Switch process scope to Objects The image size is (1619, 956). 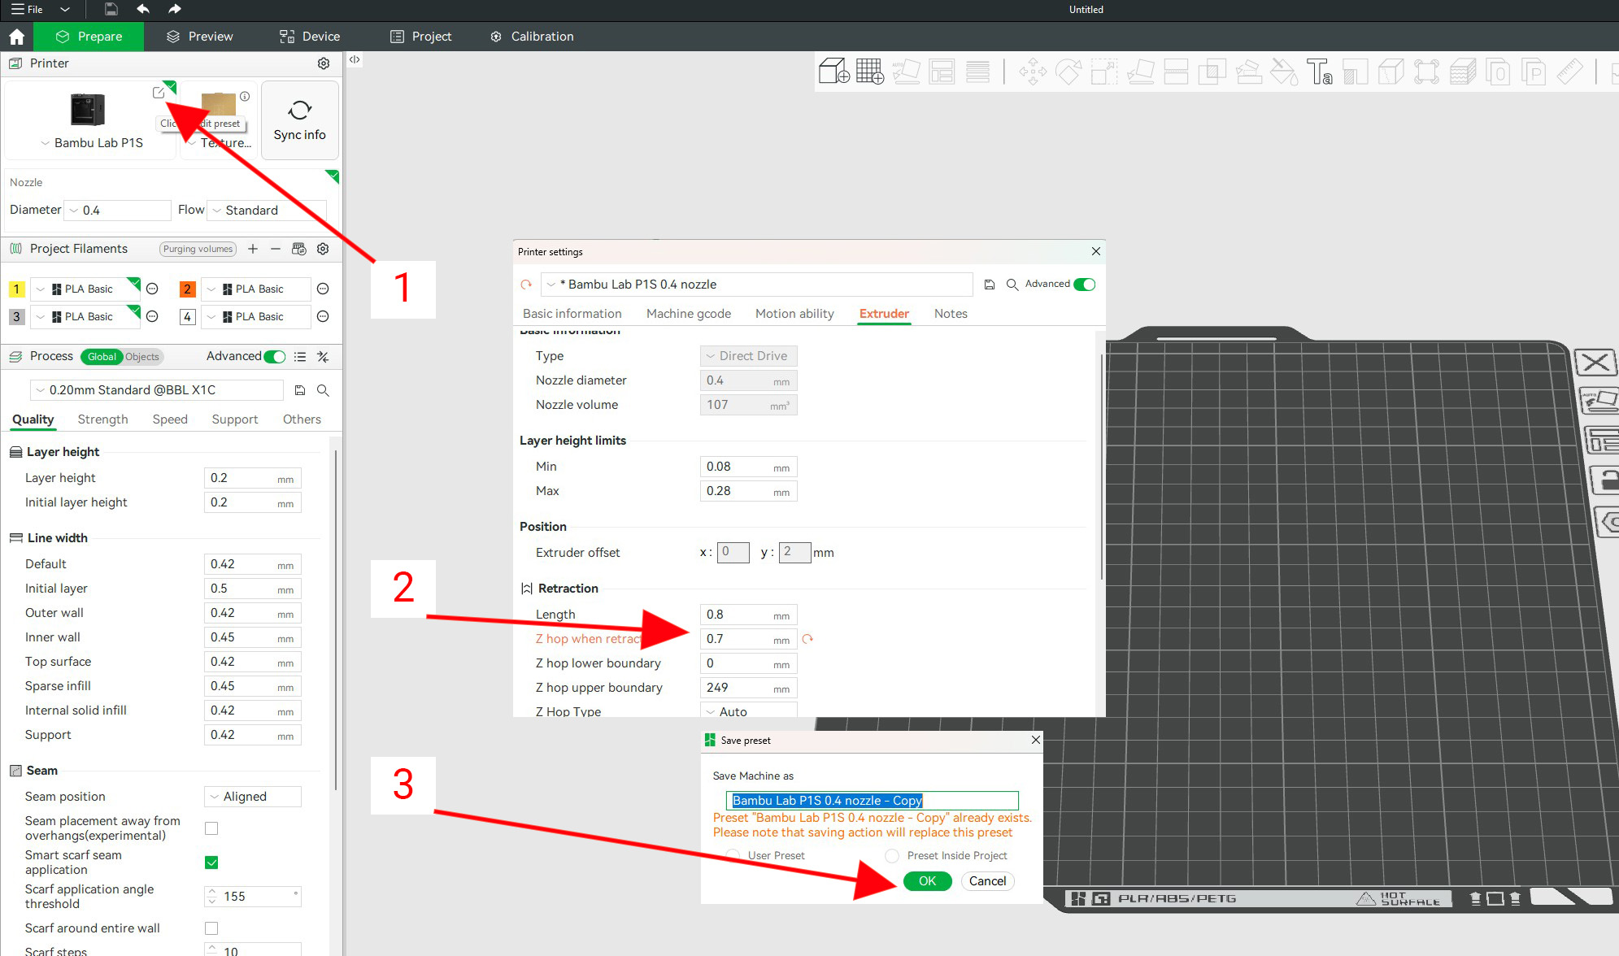(x=142, y=357)
